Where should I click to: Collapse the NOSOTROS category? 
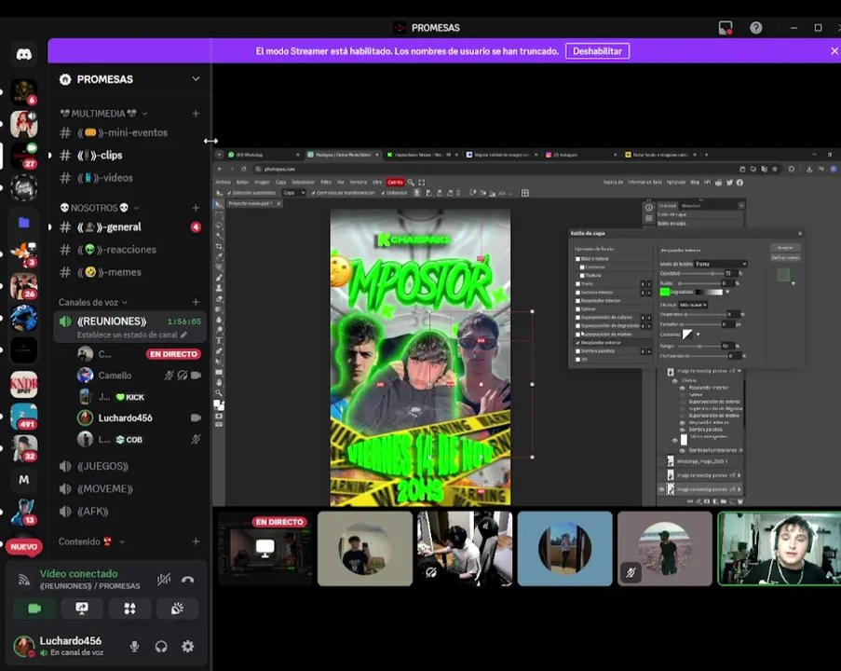(x=136, y=208)
